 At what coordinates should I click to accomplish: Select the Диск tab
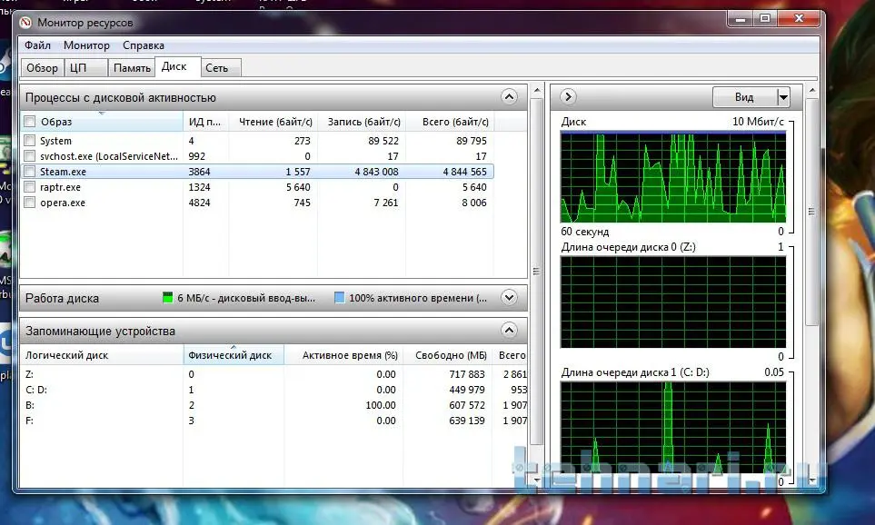click(x=177, y=66)
